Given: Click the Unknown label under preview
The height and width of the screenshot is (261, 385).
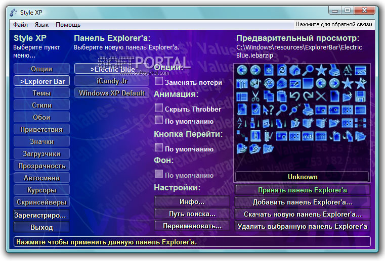Looking at the screenshot, I should tap(302, 177).
